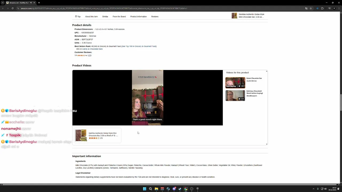Image resolution: width=342 pixels, height=192 pixels.
Task: Open Discord from the taskbar
Action: (174, 189)
